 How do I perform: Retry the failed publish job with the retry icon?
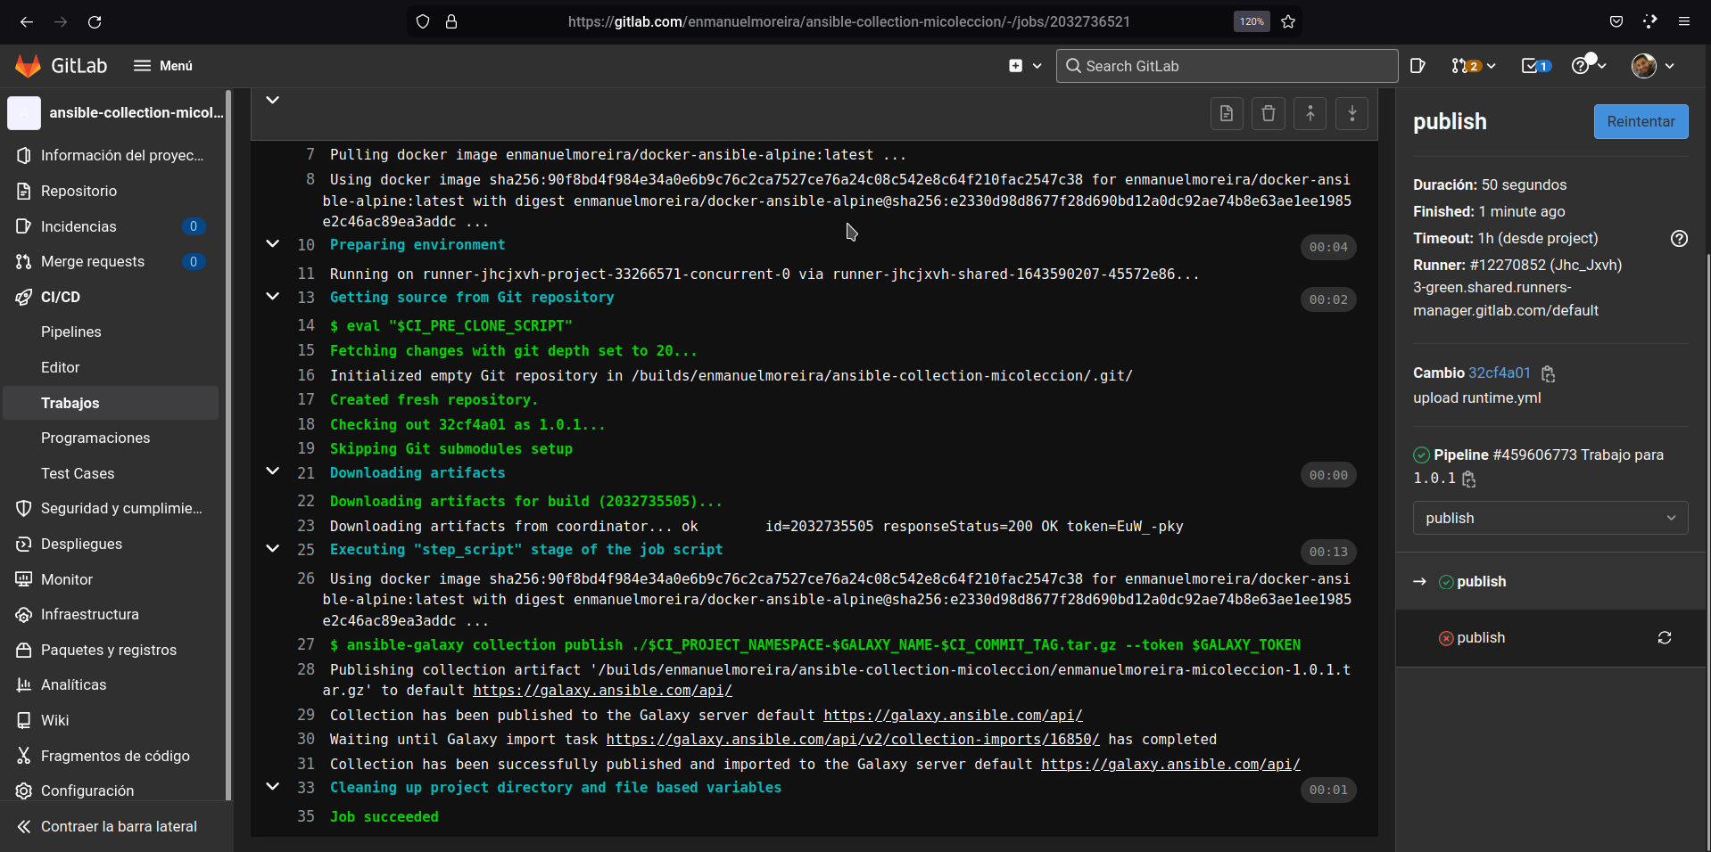click(x=1665, y=637)
